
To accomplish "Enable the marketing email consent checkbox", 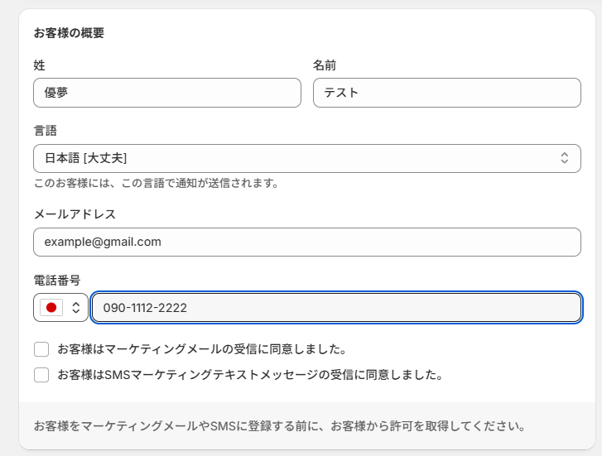I will 41,349.
